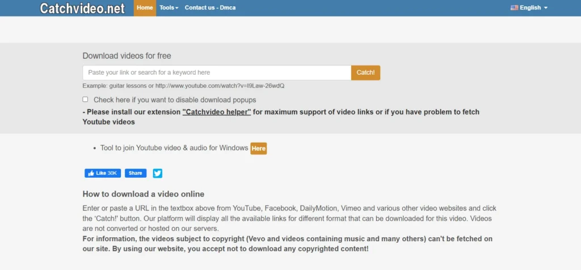
Task: Click the orange Here button
Action: [258, 148]
